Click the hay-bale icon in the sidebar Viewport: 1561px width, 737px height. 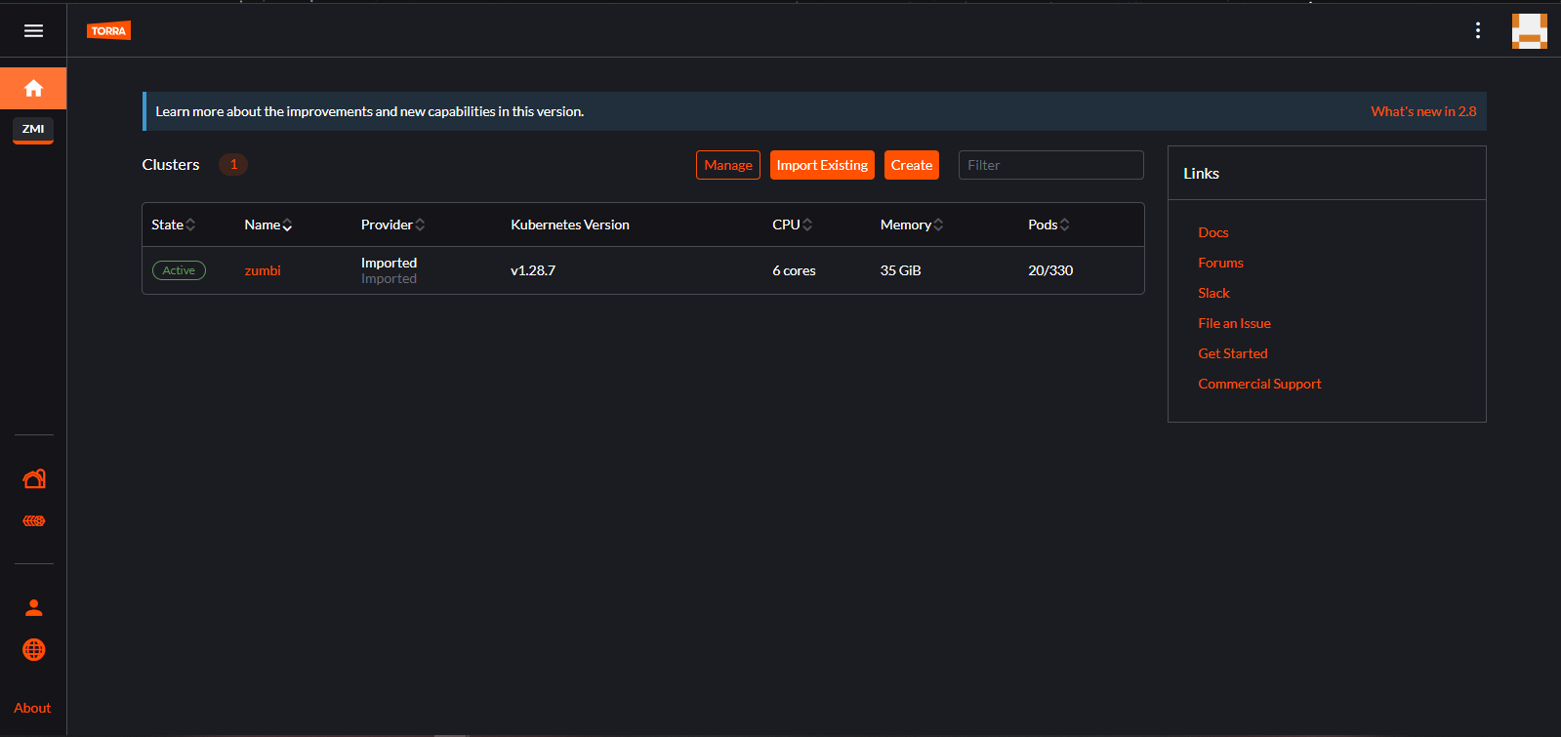tap(34, 521)
